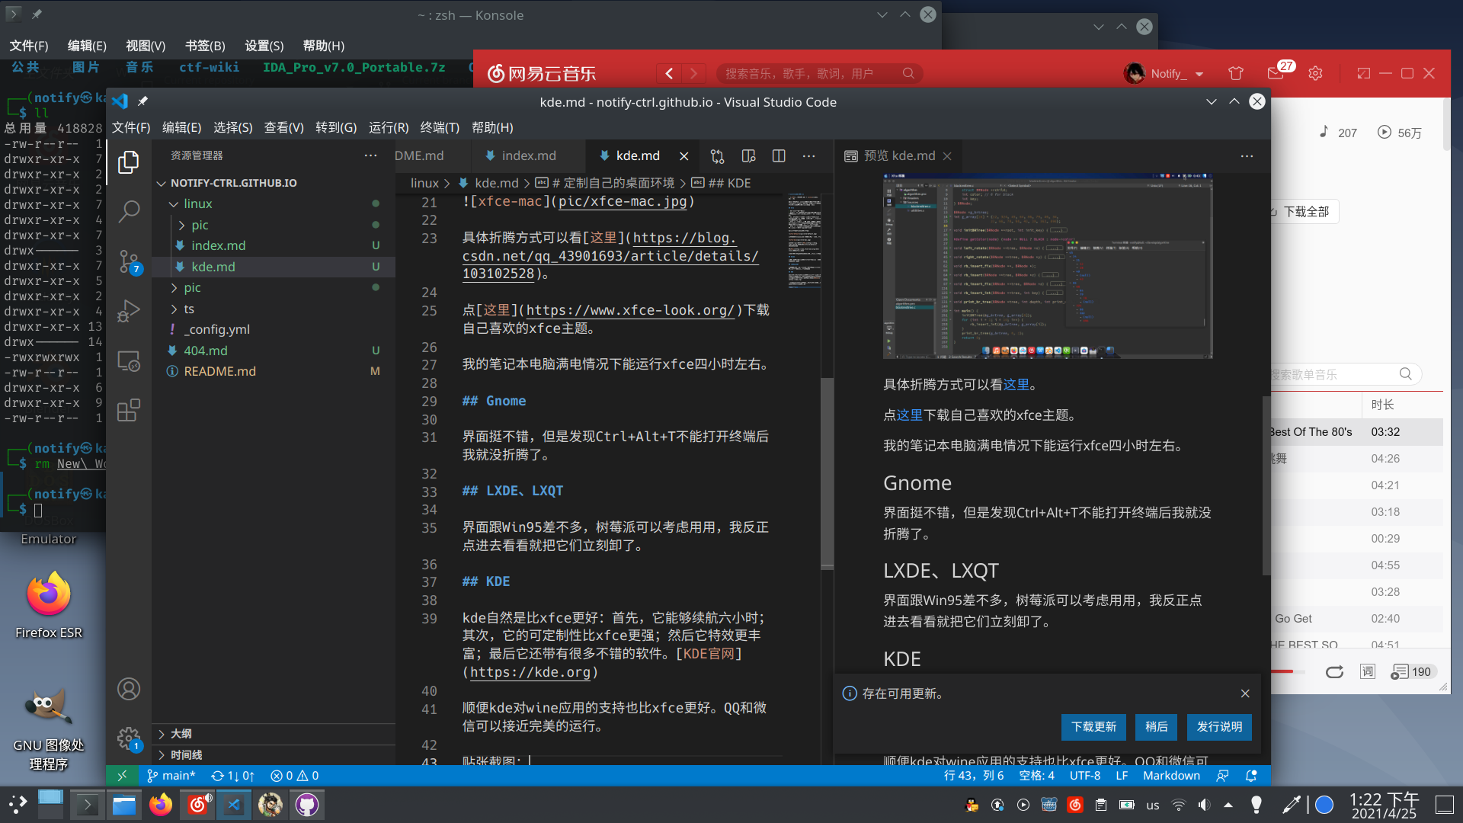Open Search view in VS Code activity bar

pos(129,211)
